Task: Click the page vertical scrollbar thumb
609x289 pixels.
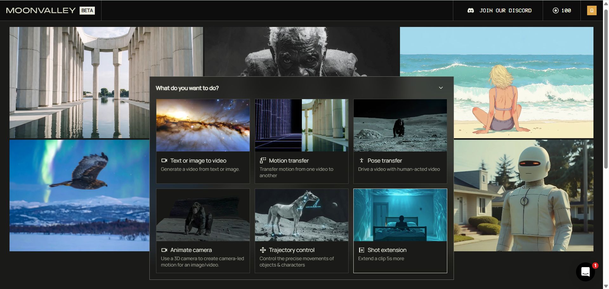Action: [x=606, y=89]
